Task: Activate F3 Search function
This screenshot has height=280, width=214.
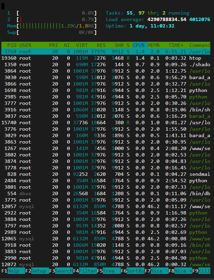Action: pyautogui.click(x=61, y=271)
